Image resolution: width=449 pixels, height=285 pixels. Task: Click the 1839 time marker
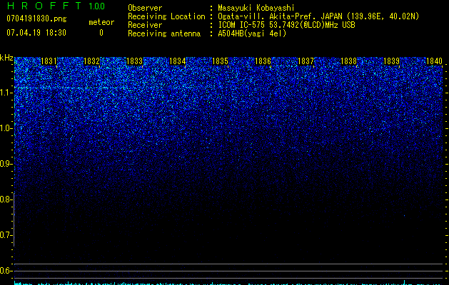click(x=391, y=61)
